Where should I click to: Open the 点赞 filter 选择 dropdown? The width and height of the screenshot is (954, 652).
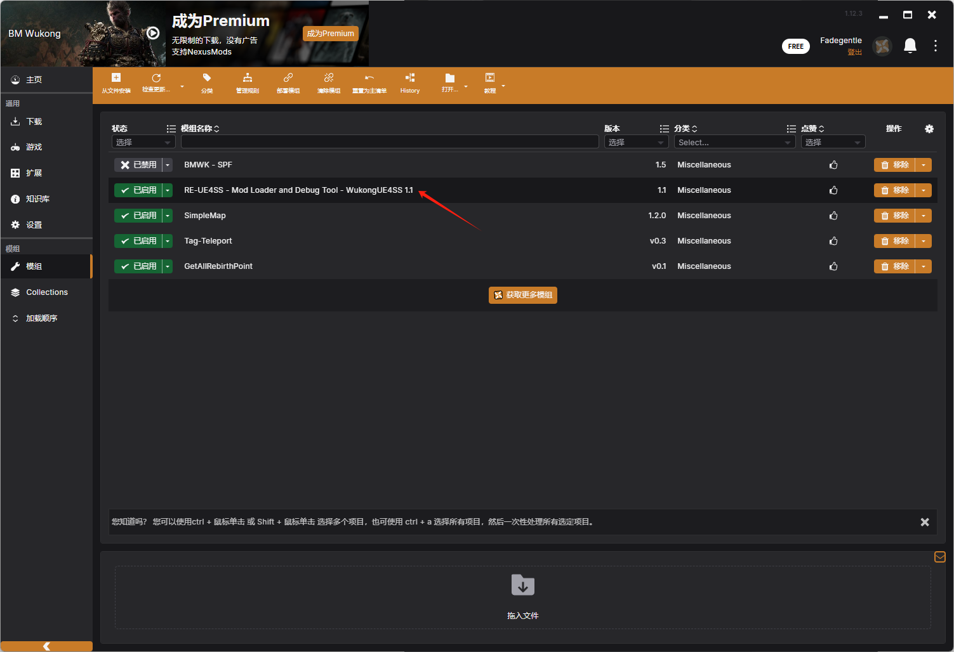[833, 143]
